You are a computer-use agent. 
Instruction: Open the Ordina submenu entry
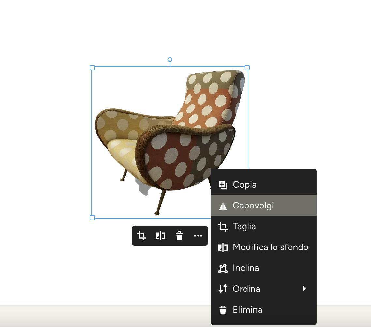pos(263,289)
